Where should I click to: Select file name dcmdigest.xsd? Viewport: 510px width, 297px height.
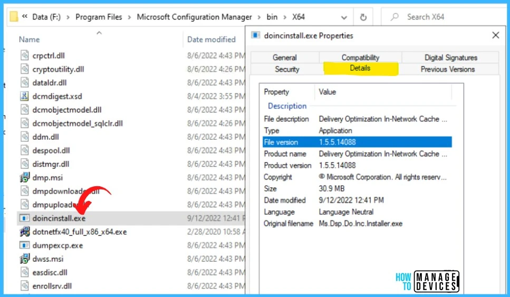coord(57,97)
